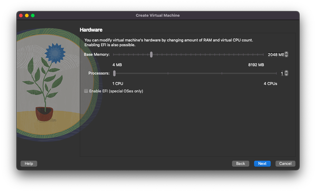The width and height of the screenshot is (316, 192).
Task: Zoom the window with green button
Action: (x=33, y=16)
